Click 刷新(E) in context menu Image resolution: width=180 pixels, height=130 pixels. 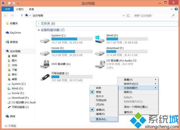tap(138, 92)
